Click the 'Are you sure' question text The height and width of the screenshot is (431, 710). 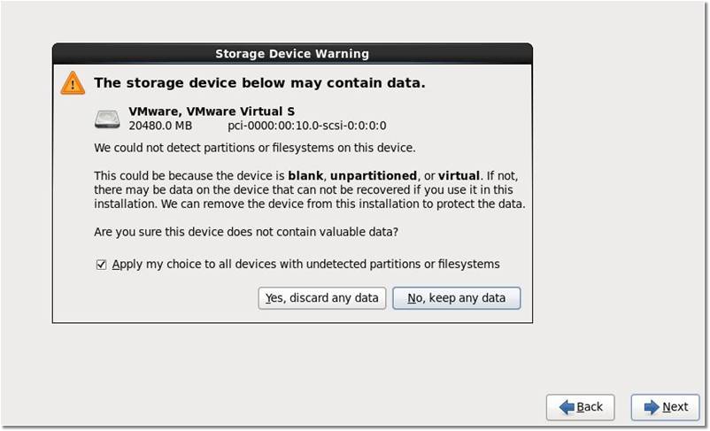tap(245, 232)
